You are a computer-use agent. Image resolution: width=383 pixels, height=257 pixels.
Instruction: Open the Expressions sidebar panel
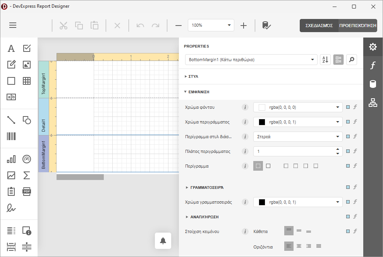[372, 65]
